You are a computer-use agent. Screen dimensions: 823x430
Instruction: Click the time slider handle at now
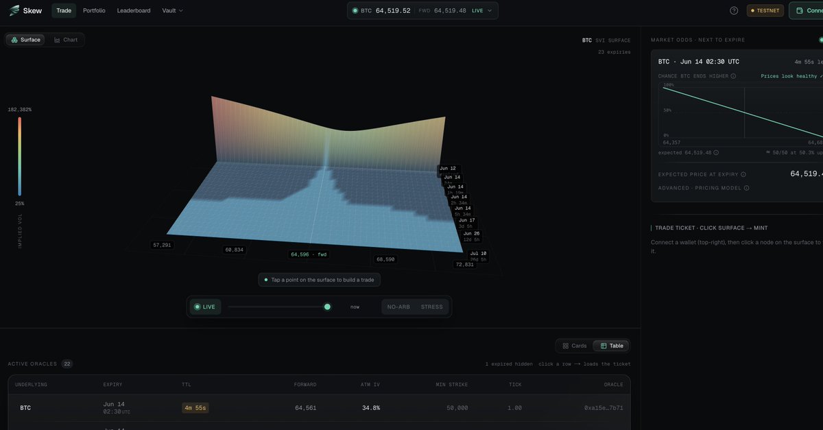tap(327, 307)
